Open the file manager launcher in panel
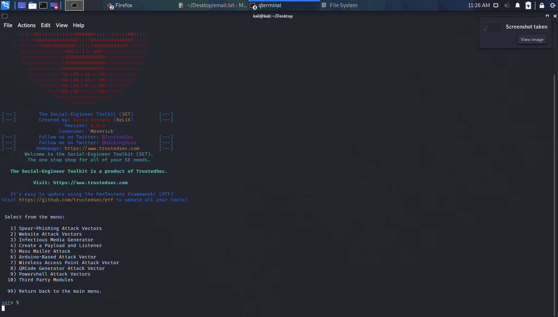 pos(33,5)
